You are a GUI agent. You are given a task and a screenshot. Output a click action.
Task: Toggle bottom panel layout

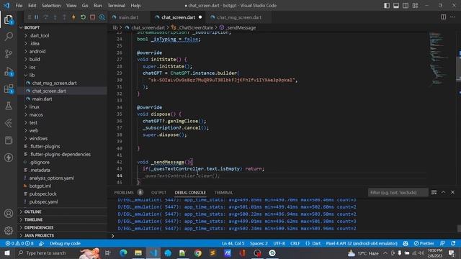(396, 6)
